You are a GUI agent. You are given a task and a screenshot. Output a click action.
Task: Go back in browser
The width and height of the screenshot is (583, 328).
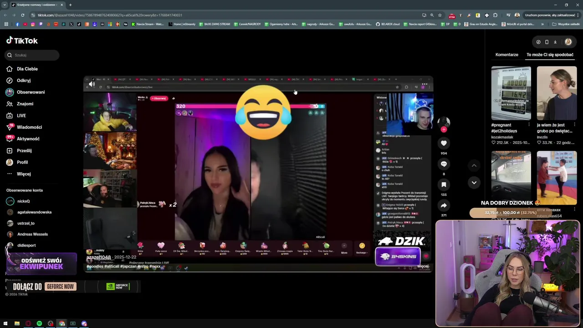pyautogui.click(x=6, y=15)
